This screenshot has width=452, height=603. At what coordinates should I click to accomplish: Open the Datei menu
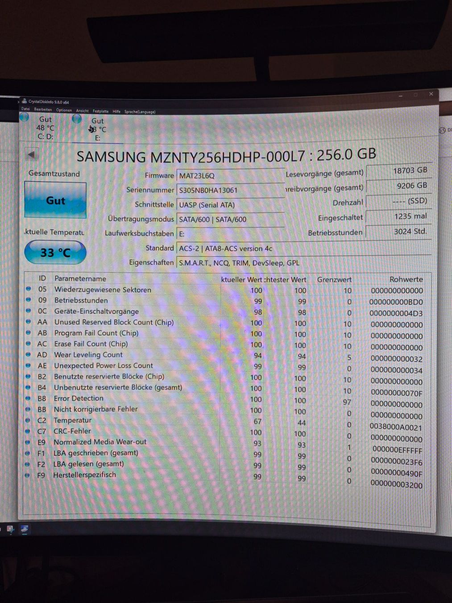25,109
